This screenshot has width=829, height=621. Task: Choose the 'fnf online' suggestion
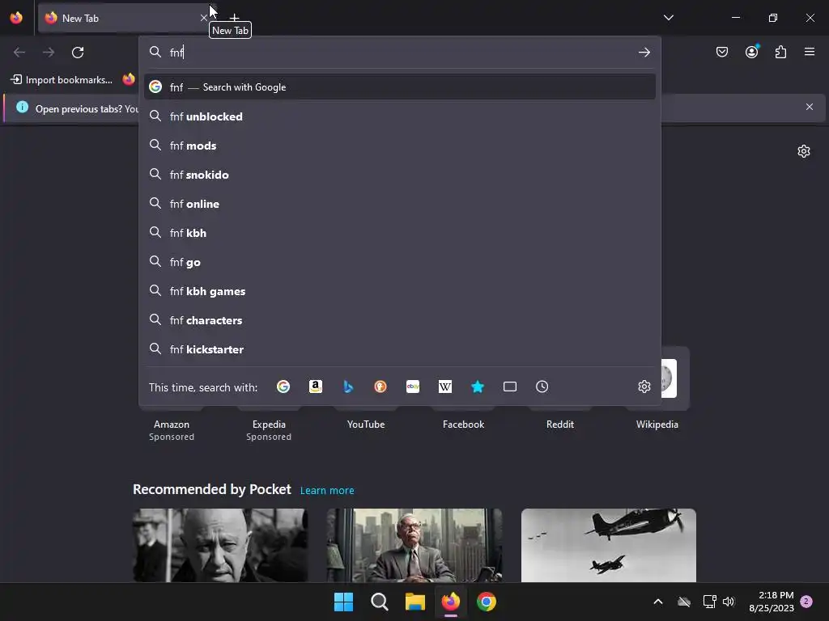(x=400, y=204)
